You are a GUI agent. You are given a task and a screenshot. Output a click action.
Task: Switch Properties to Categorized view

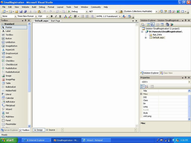pos(142,86)
